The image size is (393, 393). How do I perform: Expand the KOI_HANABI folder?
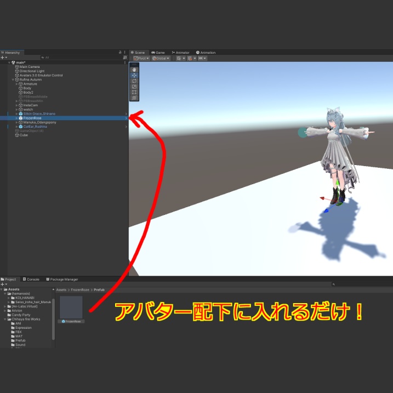tap(9, 298)
